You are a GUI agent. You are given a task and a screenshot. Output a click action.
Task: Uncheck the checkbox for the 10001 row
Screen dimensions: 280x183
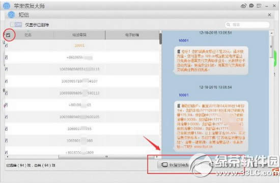(6, 45)
